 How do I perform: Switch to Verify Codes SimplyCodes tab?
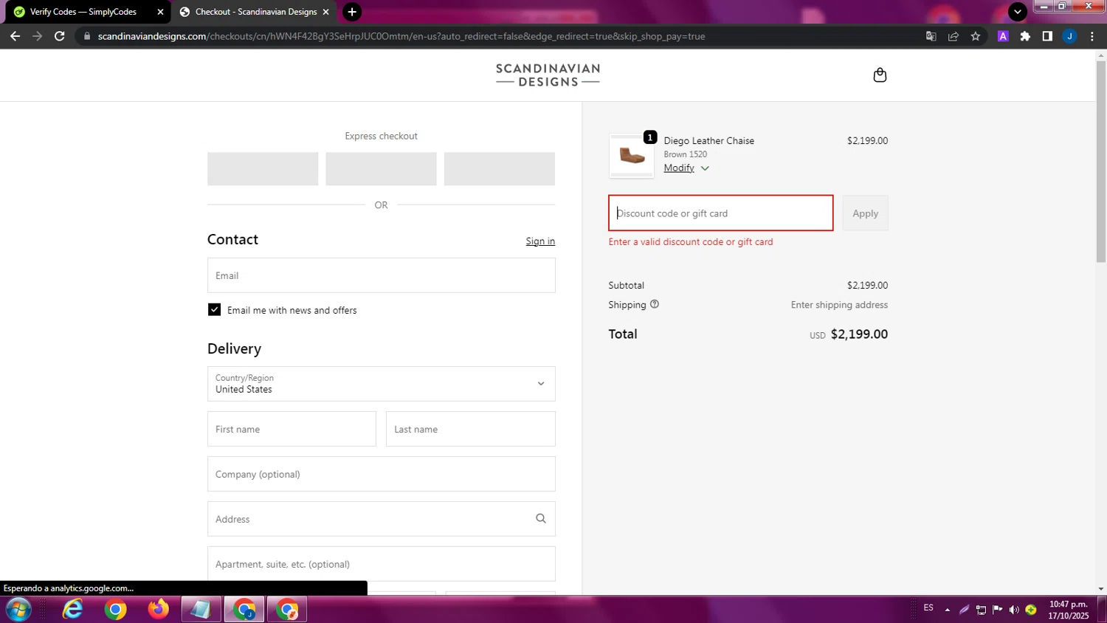click(x=83, y=12)
